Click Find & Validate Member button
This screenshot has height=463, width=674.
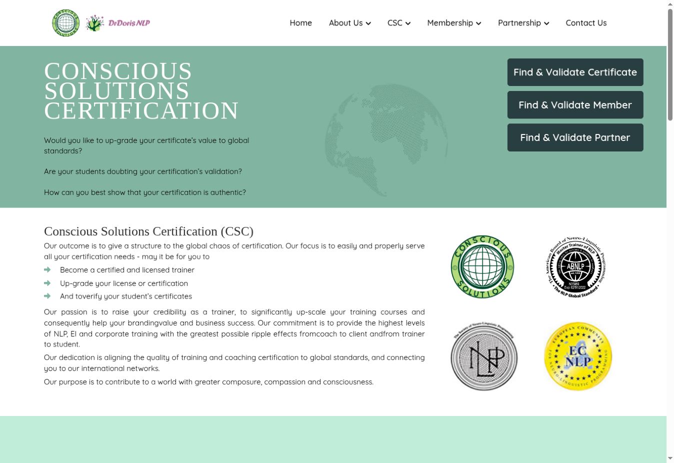click(575, 105)
